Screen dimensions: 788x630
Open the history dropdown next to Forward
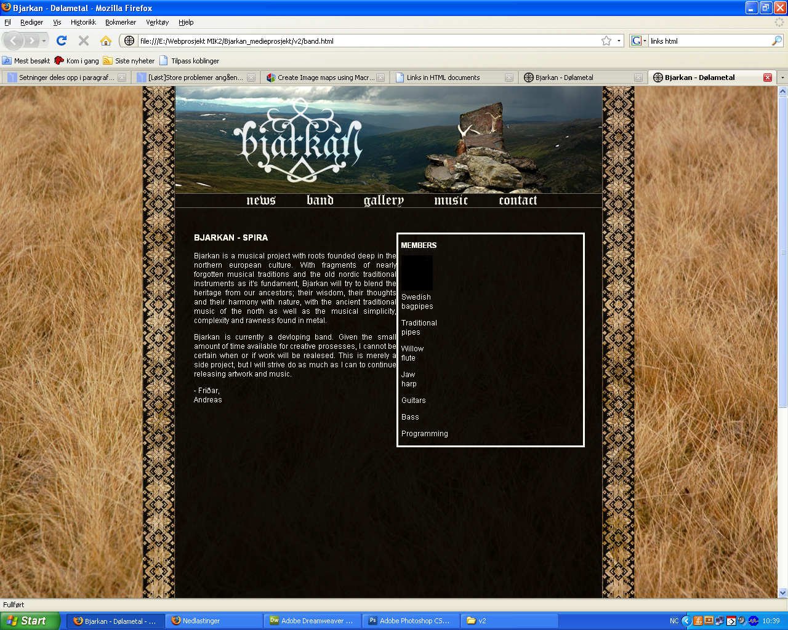coord(44,41)
